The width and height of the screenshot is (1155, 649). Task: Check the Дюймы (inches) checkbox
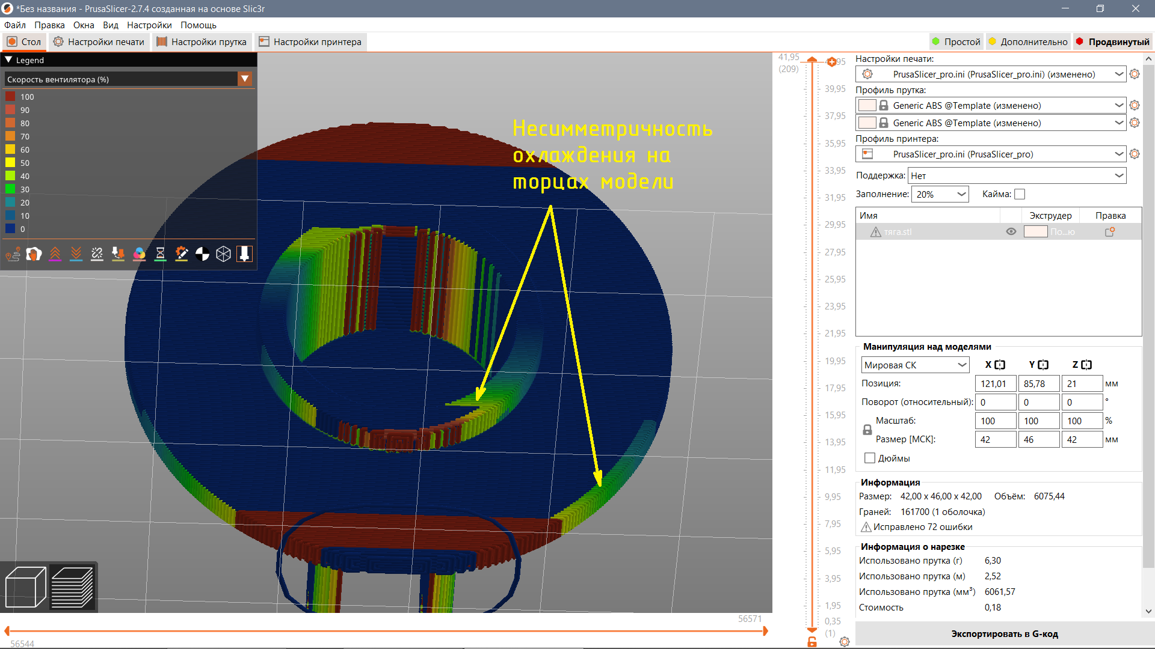(870, 458)
